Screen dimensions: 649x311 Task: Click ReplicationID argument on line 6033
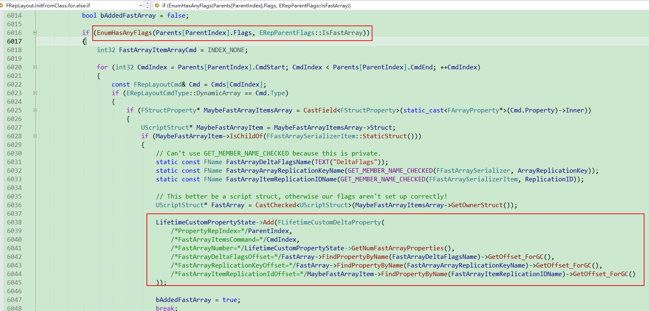549,179
